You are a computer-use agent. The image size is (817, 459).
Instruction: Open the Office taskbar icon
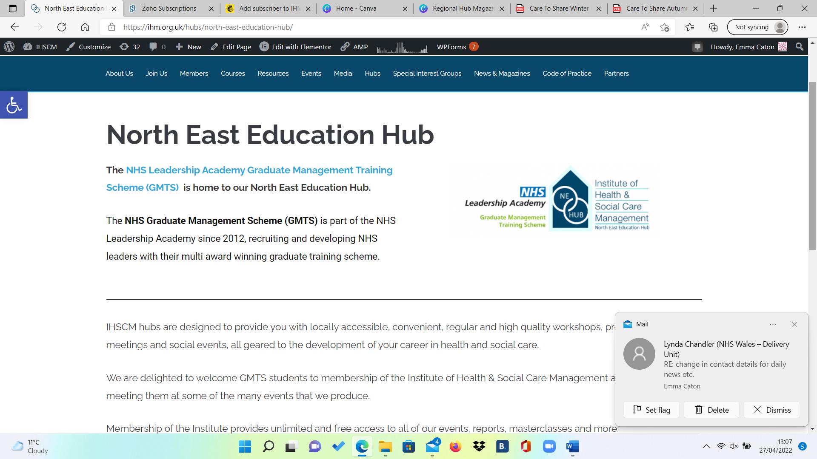[x=526, y=446]
